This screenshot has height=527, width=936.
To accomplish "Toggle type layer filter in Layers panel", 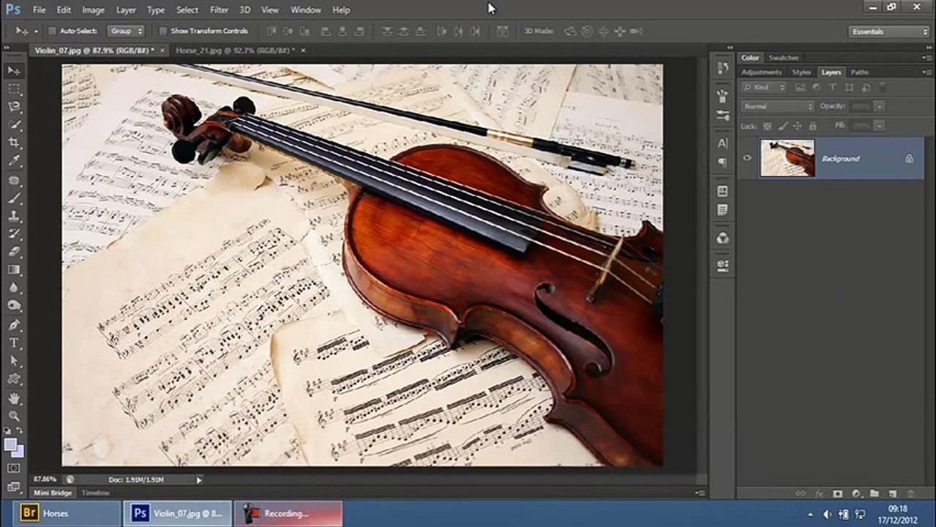I will [x=832, y=87].
